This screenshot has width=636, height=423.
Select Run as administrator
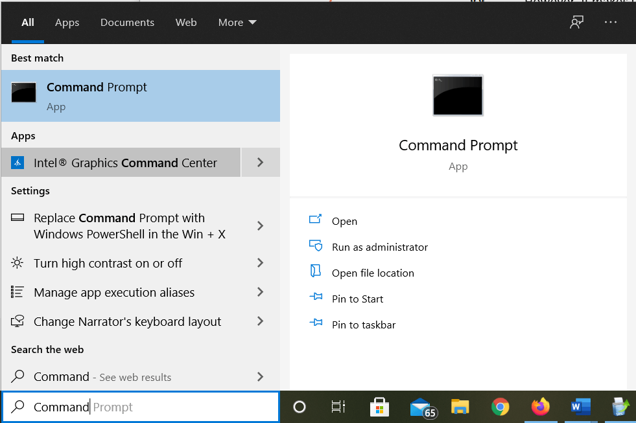[x=379, y=247]
